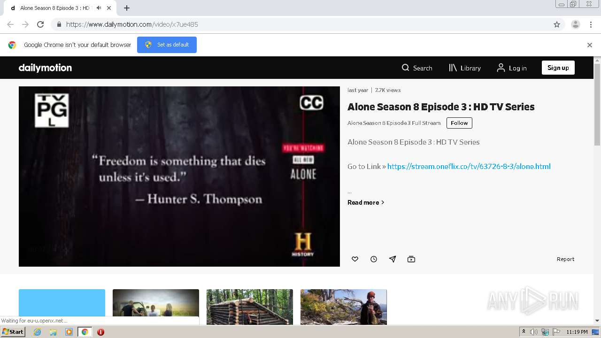Bookmark this page with star icon
601x338 pixels.
[557, 24]
